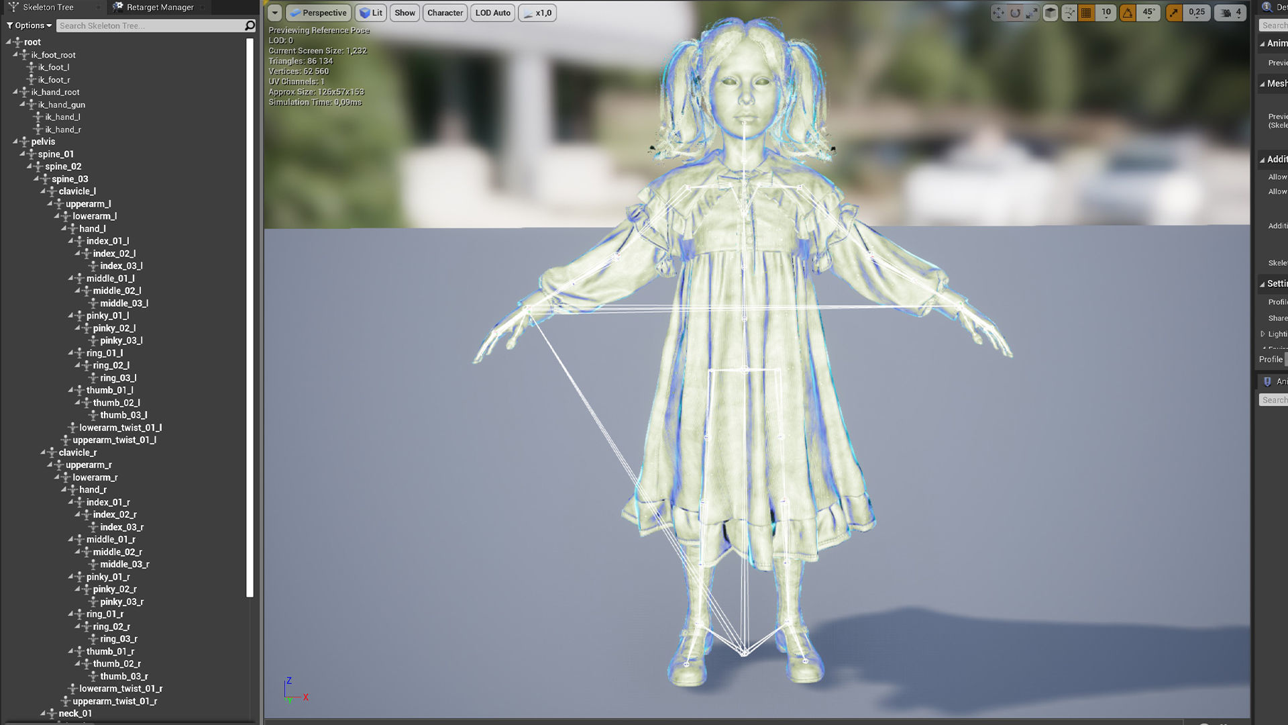Toggle rotation angle snapping
This screenshot has height=725, width=1288.
click(x=1128, y=13)
